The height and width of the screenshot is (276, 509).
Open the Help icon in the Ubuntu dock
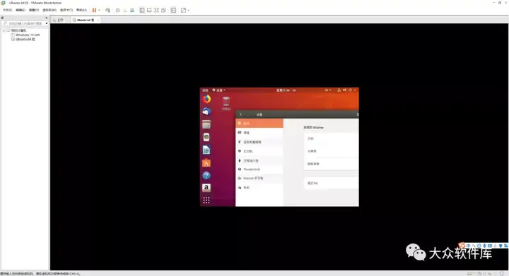click(x=206, y=175)
